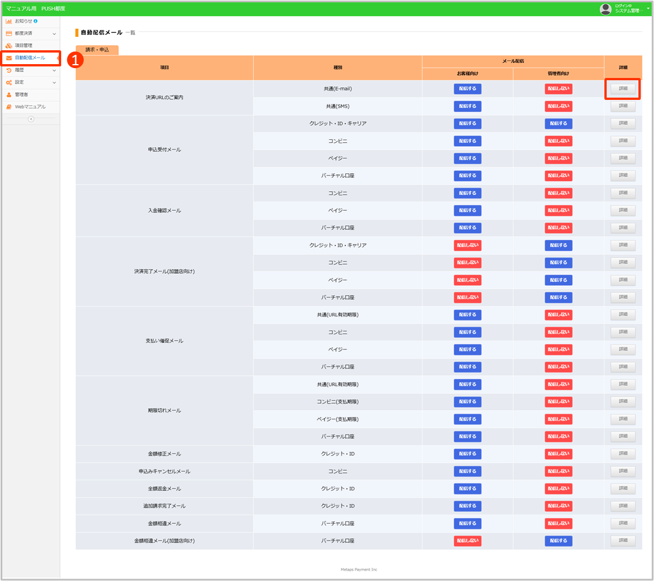Toggle customer delivery for 共通(E-mail) 決済URLのご案内
The image size is (654, 581).
(467, 89)
